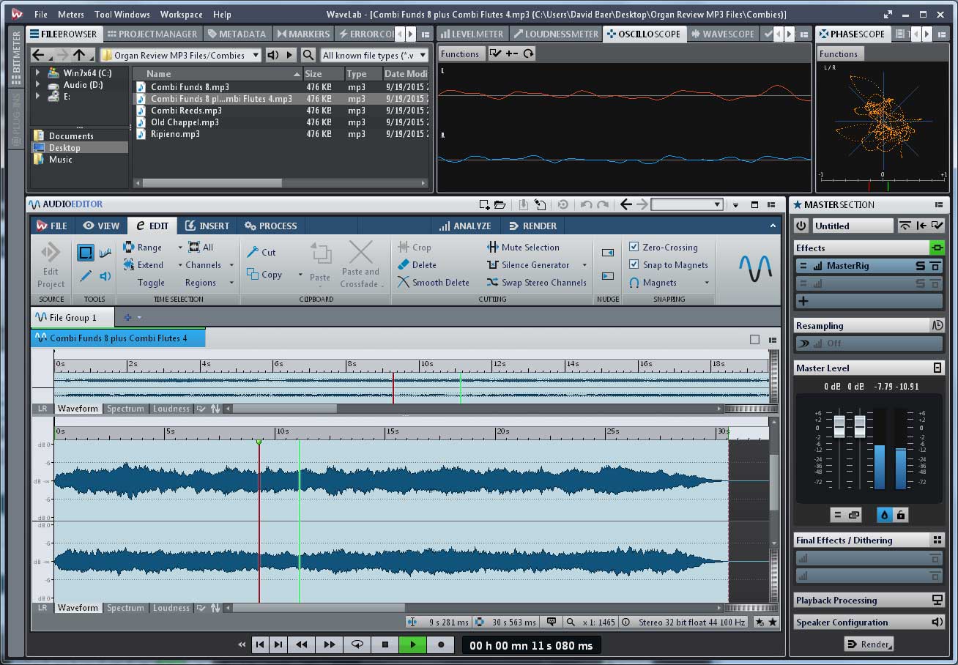This screenshot has width=958, height=665.
Task: Click Smooth Delete in the Cutting group
Action: click(433, 283)
